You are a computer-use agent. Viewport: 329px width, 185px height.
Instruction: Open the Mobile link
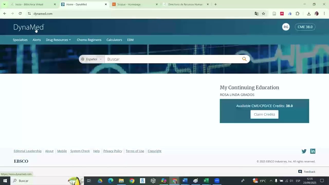(62, 151)
